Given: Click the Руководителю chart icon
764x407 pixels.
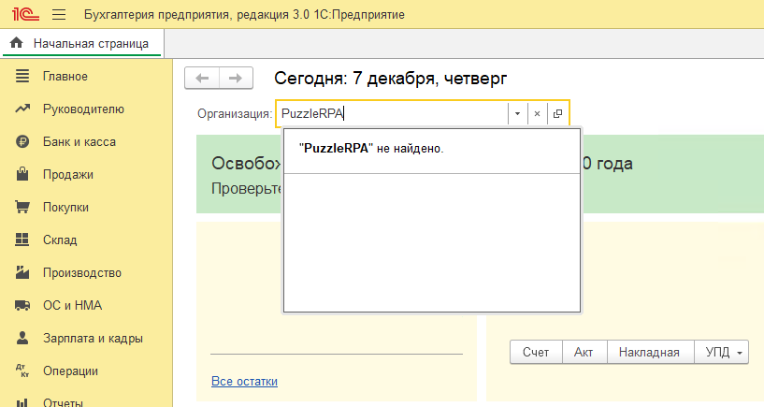Looking at the screenshot, I should point(22,109).
